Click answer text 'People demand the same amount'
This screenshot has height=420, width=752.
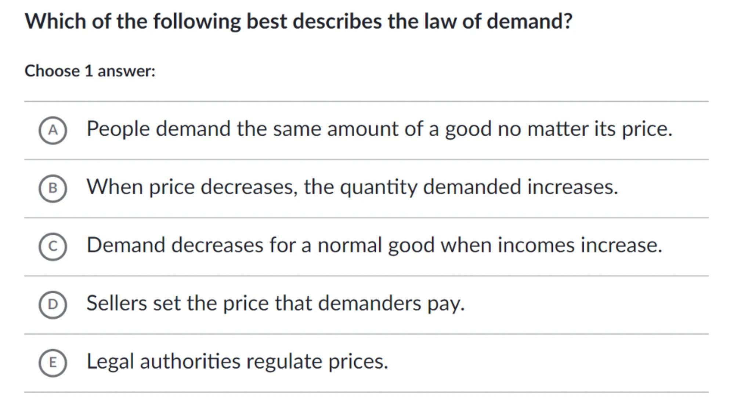tap(379, 129)
